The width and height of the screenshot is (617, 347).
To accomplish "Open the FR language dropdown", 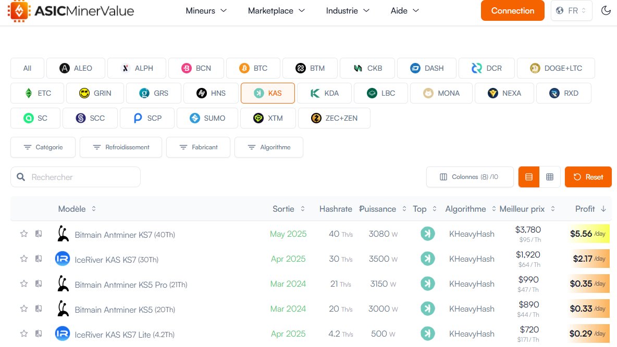I will coord(571,10).
